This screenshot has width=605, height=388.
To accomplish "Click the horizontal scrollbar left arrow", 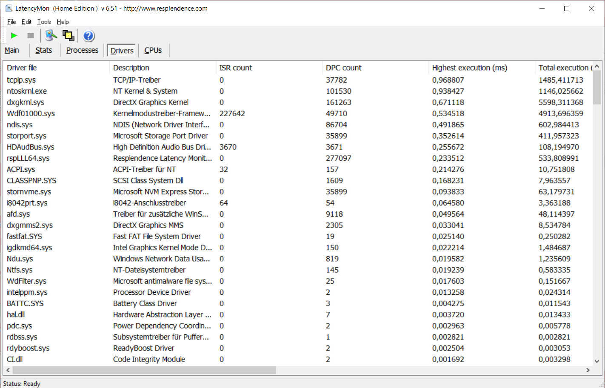I will 8,370.
